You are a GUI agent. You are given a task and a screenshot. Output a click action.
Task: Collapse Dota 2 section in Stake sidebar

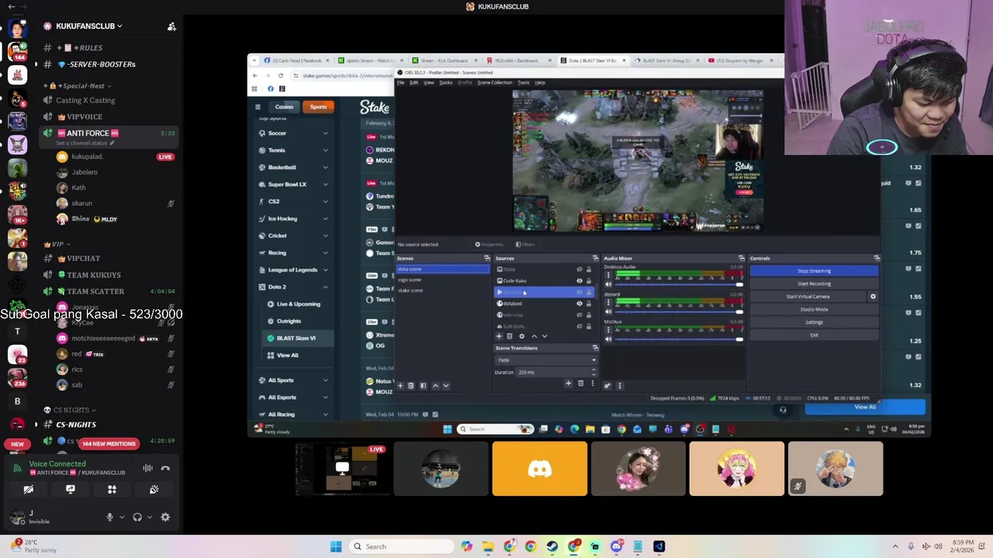point(325,287)
